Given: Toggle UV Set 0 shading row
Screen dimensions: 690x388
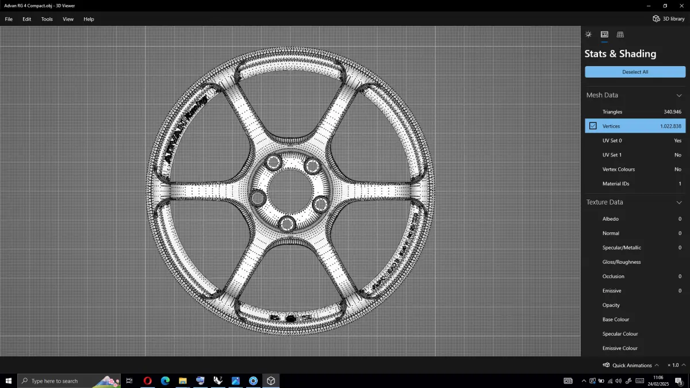Looking at the screenshot, I should click(x=635, y=140).
